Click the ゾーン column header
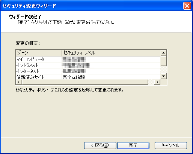193x154 pixels. point(39,53)
